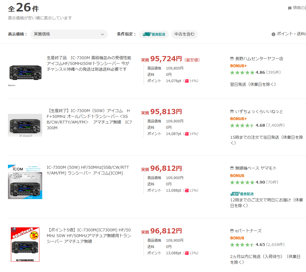Click the info icon beside ポイント・送料
Viewport: 306px width, 272px height.
tap(273, 34)
